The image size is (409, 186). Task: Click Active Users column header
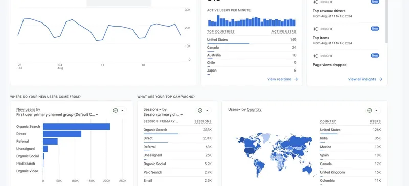[x=284, y=32]
